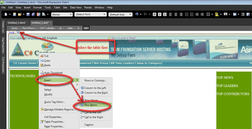Screen dimensions: 252x129
Task: Open the Panels menu
Action: tap(88, 8)
